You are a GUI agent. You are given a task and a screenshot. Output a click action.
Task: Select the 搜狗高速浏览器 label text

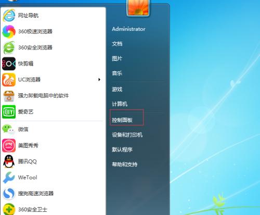36,193
